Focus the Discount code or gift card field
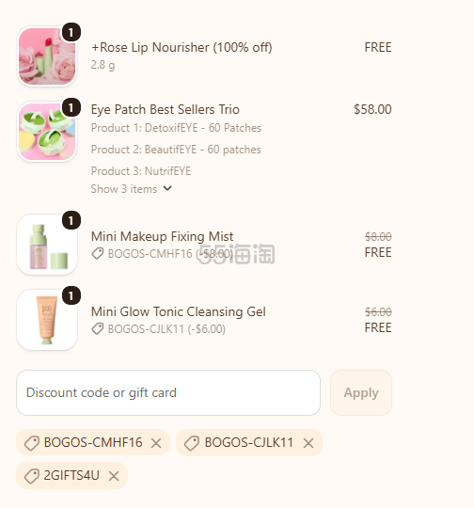 (x=168, y=392)
